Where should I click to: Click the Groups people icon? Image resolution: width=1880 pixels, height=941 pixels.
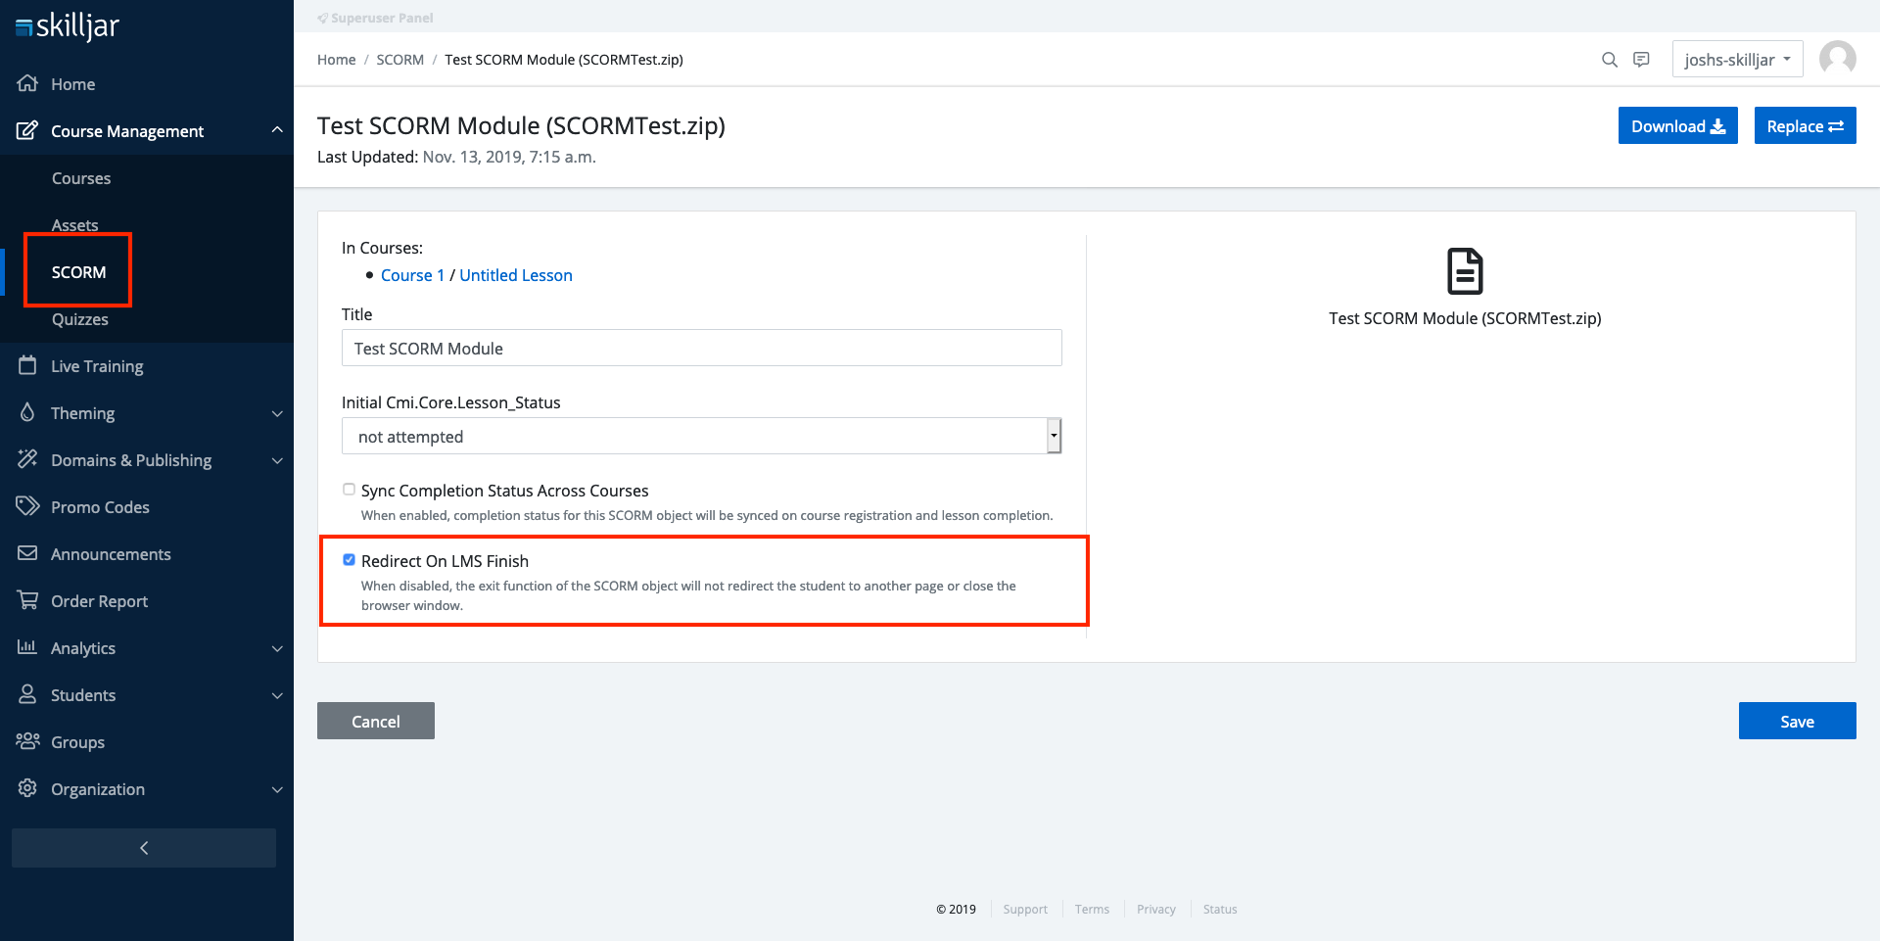point(27,741)
